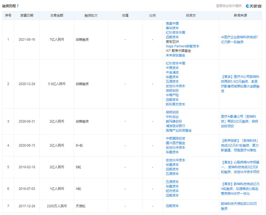Open the 建兴医疗基金 investor link
This screenshot has width=266, height=215.
point(175,143)
